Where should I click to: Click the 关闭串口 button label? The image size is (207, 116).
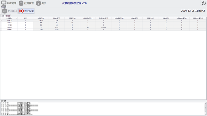click(x=12, y=11)
